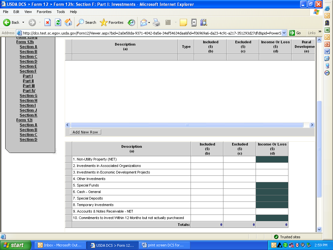Click the Add New Row button

coord(85,132)
